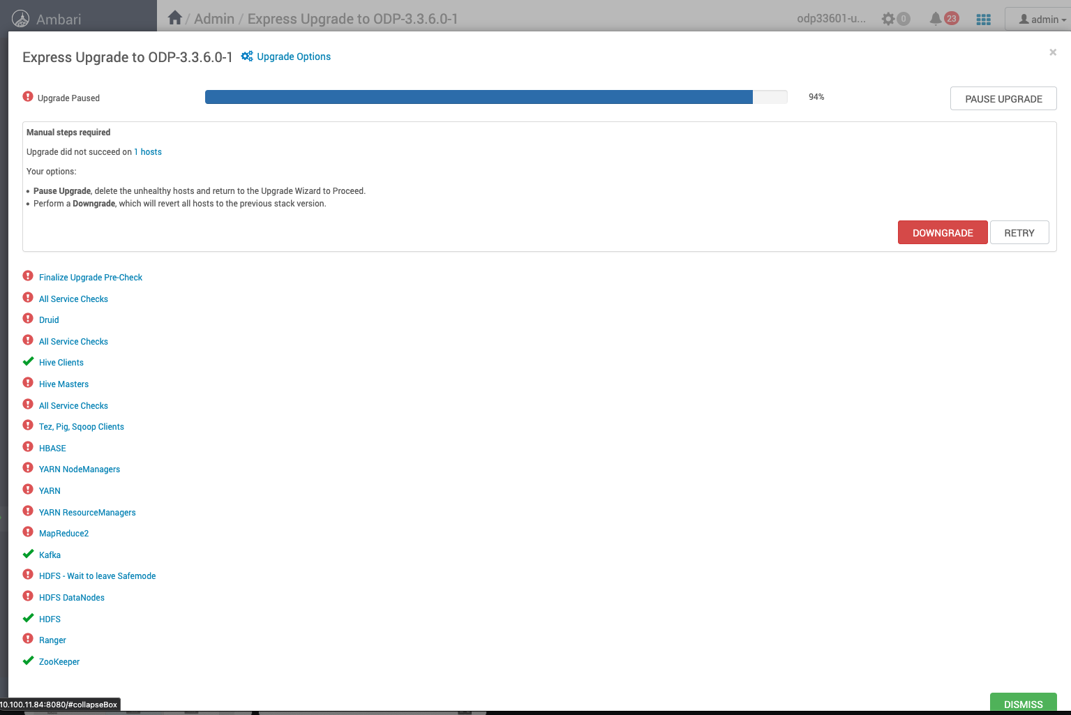Close the upgrade dialog with the X
Image resolution: width=1071 pixels, height=715 pixels.
[x=1053, y=52]
